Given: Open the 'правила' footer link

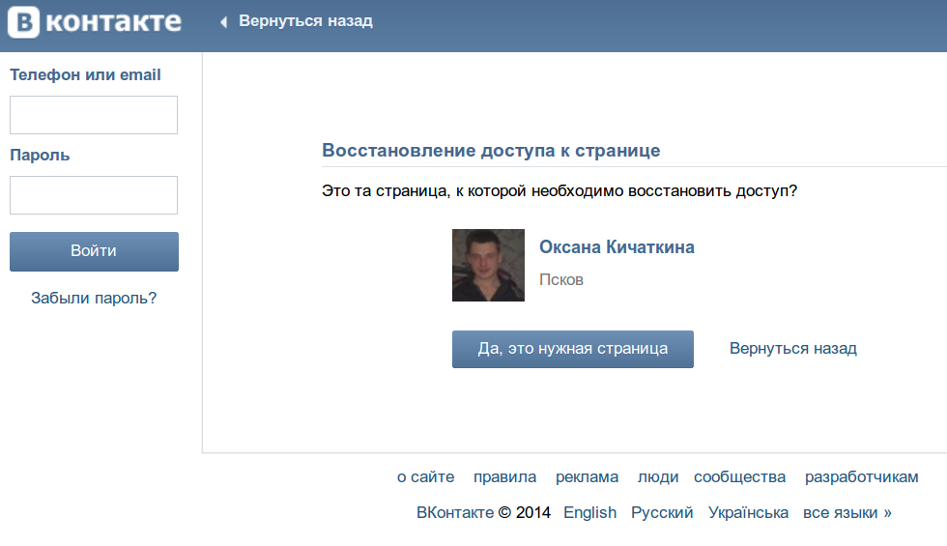Looking at the screenshot, I should point(504,477).
